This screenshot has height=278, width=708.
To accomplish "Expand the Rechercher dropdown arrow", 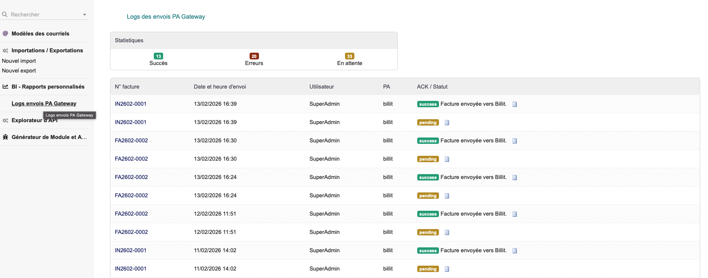I will pyautogui.click(x=85, y=15).
